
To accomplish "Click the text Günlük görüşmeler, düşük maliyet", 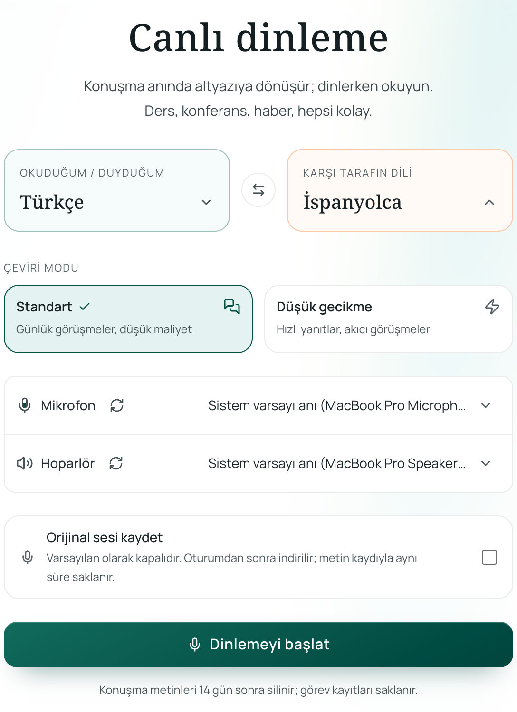I will pos(104,329).
